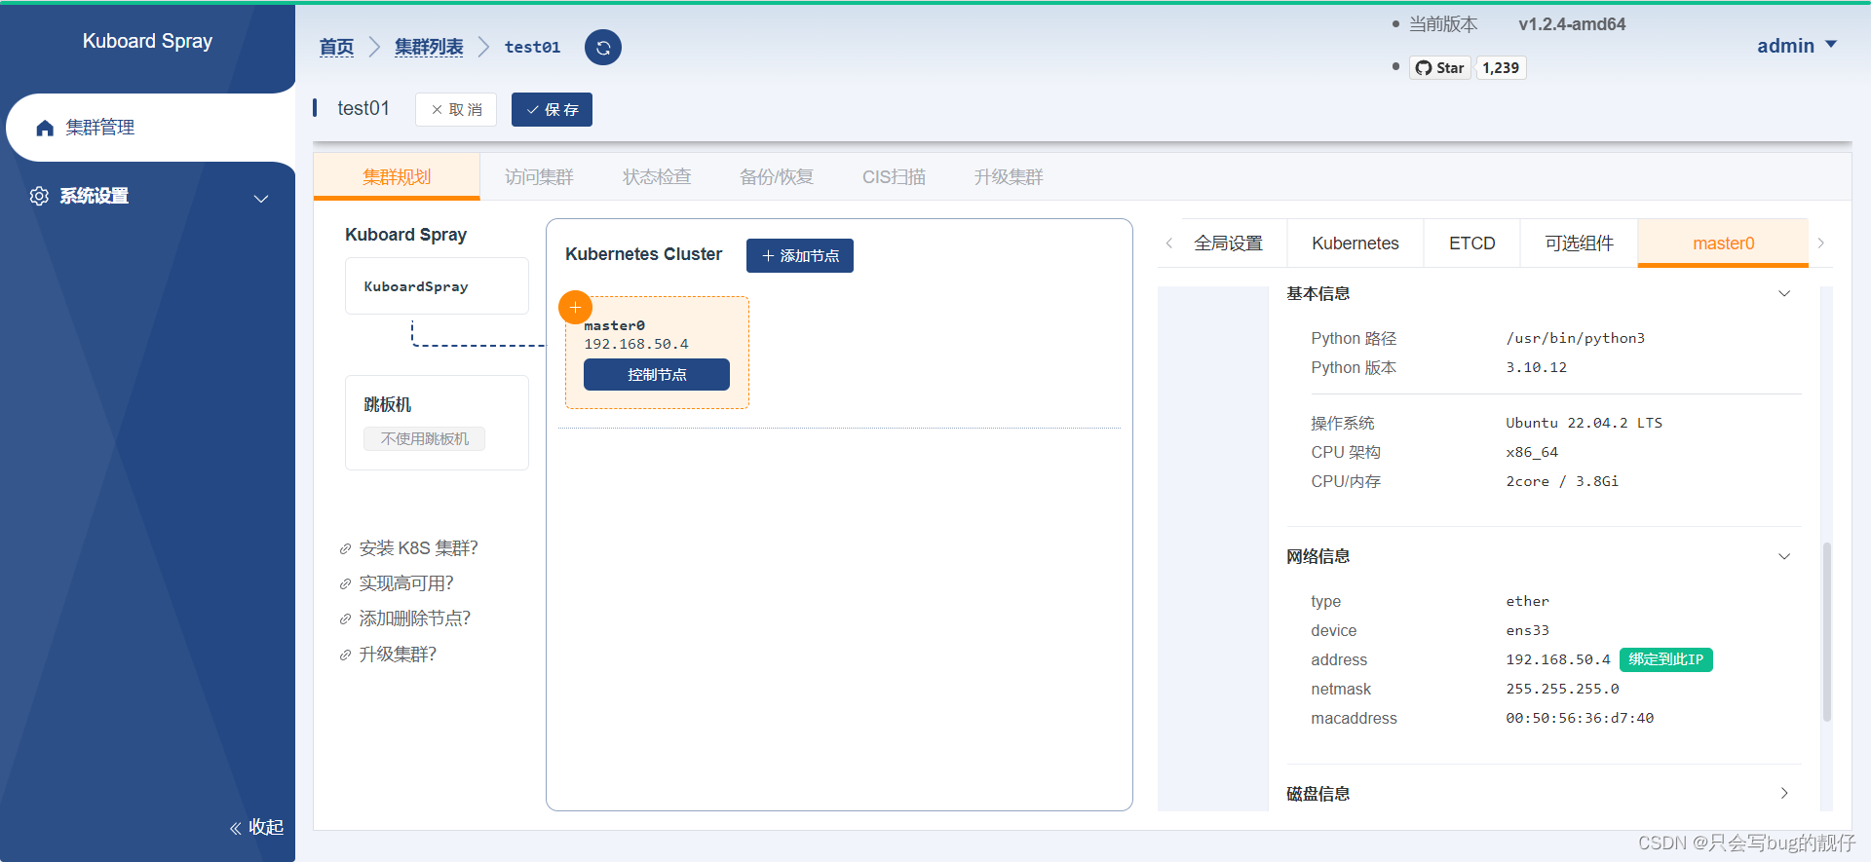Switch to the 状态检查 tab
This screenshot has width=1871, height=862.
[657, 176]
